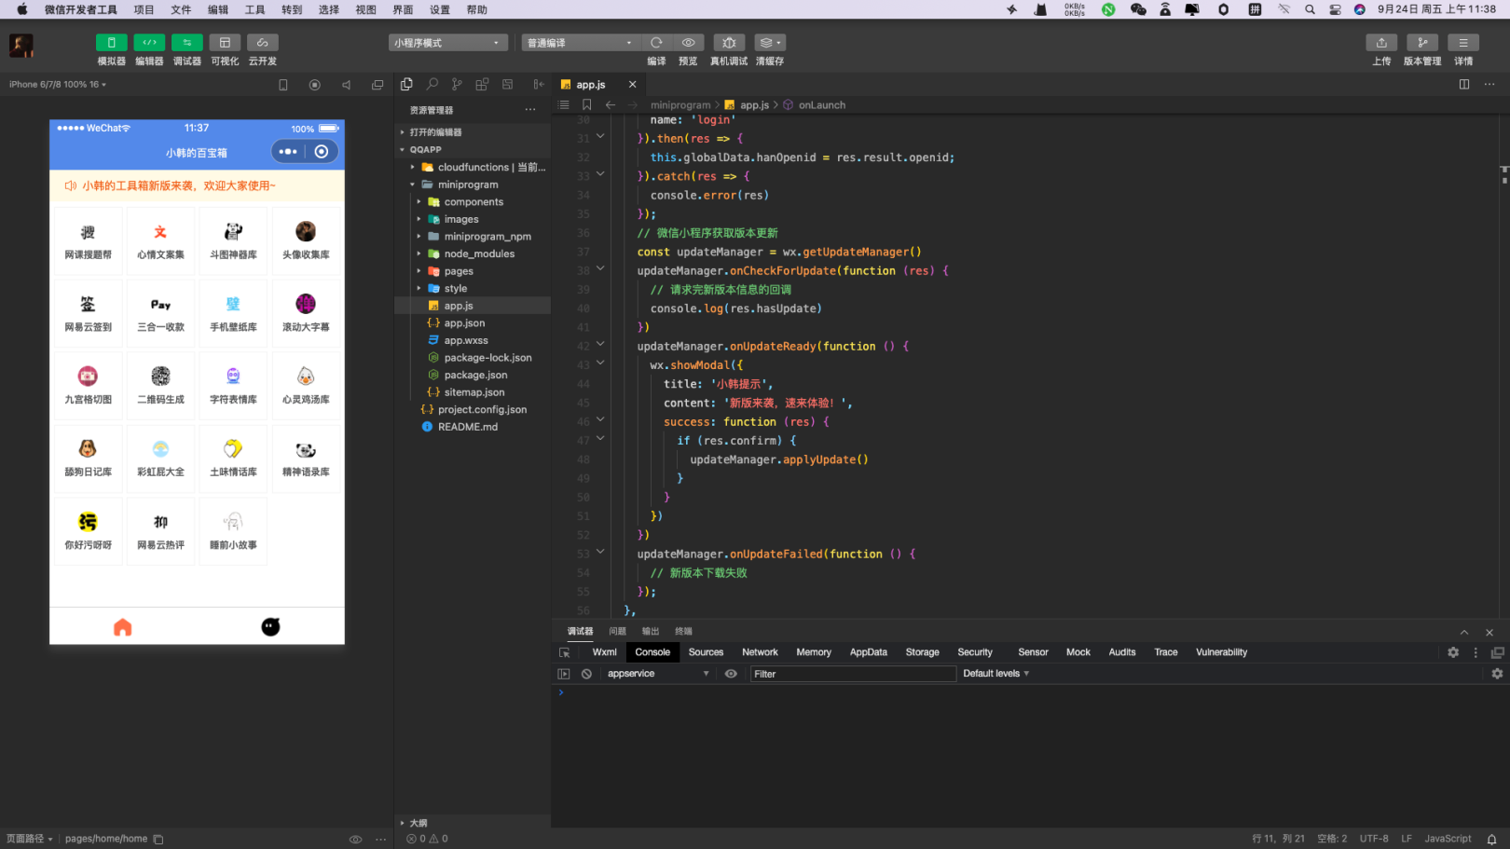
Task: Click onLaunch in the breadcrumb
Action: [821, 105]
